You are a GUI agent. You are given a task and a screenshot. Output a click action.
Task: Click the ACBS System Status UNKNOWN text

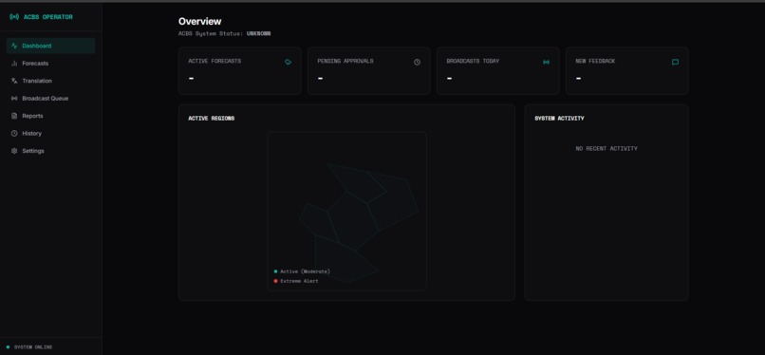[x=224, y=33]
